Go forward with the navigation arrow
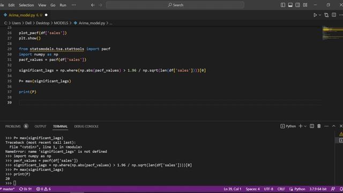 tap(100, 5)
